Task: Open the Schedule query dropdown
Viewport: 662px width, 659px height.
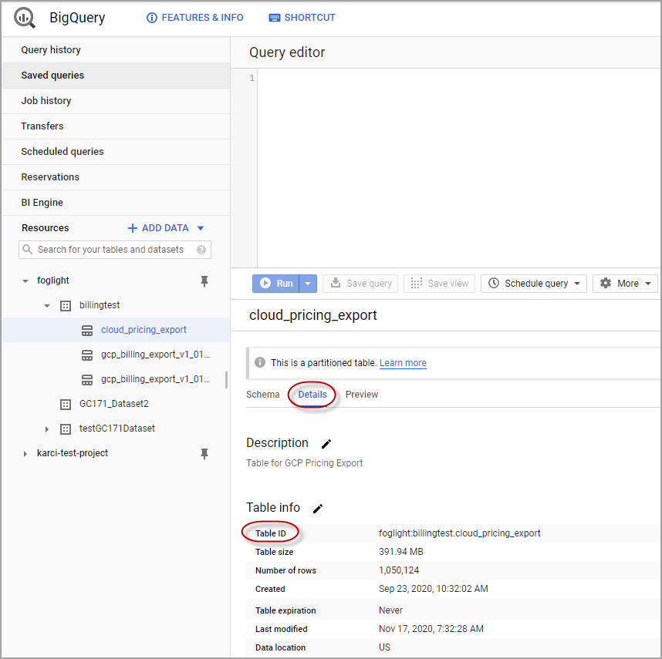Action: (x=534, y=284)
